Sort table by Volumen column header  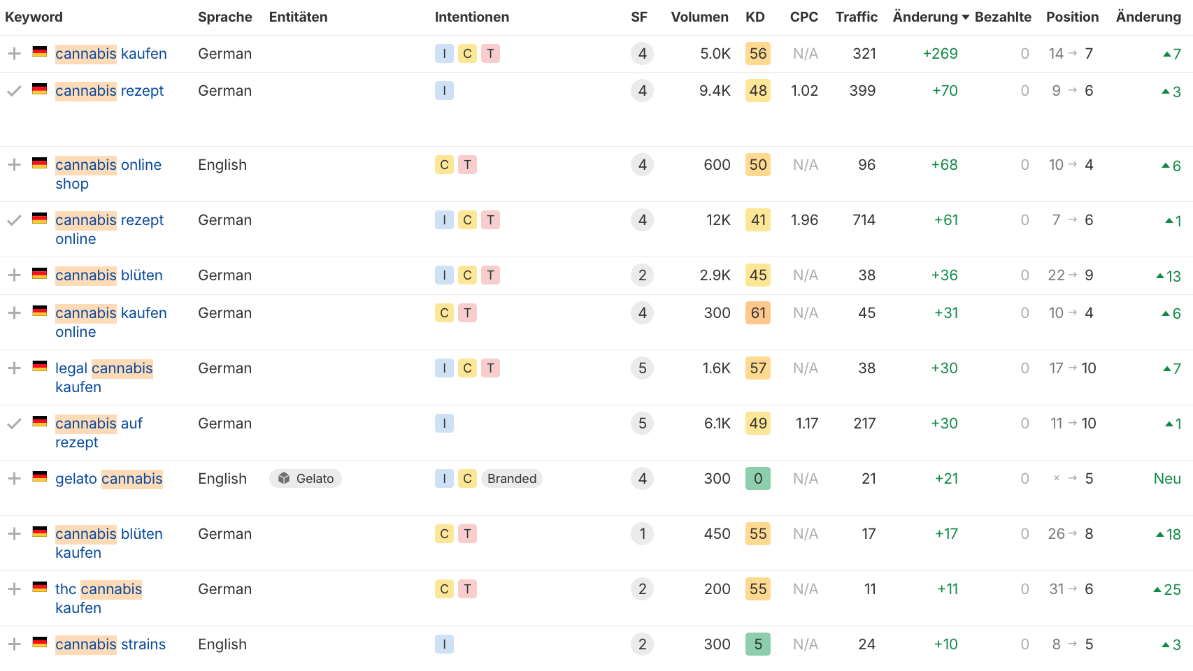pyautogui.click(x=699, y=17)
